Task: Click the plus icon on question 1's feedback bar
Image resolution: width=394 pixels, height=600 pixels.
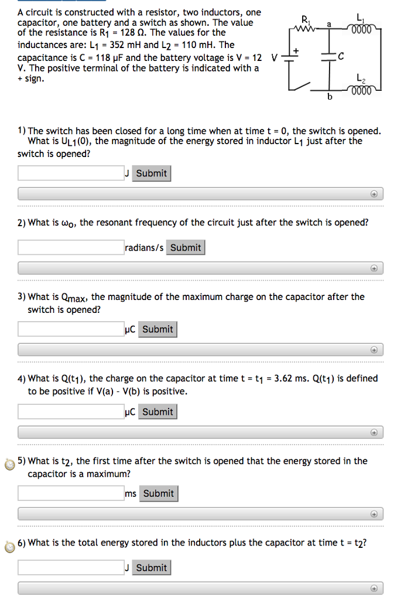Action: click(375, 194)
